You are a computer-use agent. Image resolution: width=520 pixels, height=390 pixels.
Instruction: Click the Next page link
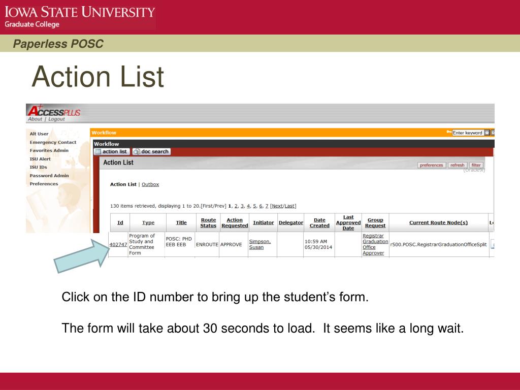click(x=277, y=206)
